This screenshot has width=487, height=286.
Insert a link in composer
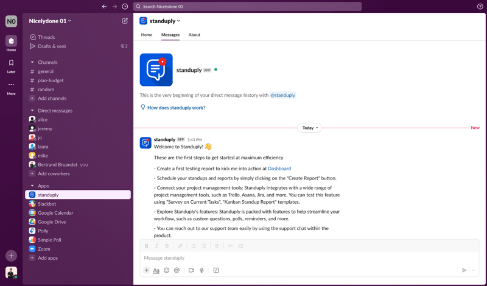pyautogui.click(x=180, y=246)
